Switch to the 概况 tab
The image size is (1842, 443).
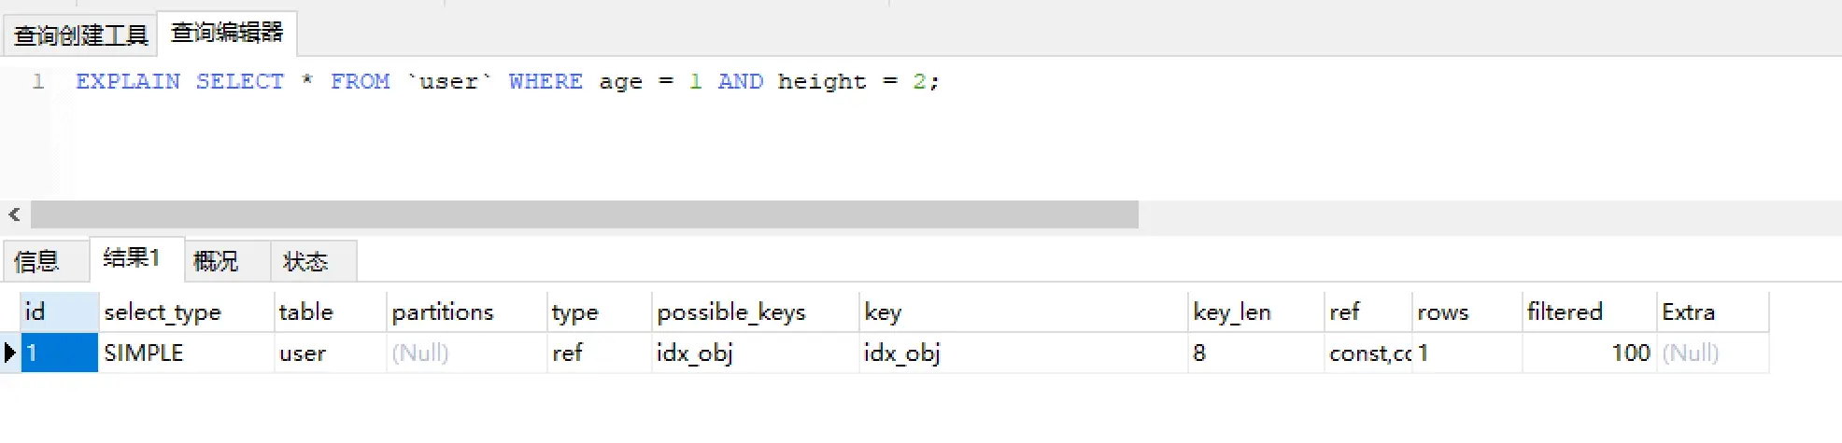pos(216,261)
